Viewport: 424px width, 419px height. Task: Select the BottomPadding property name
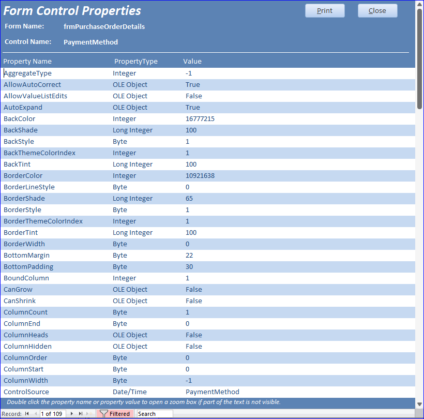point(28,266)
